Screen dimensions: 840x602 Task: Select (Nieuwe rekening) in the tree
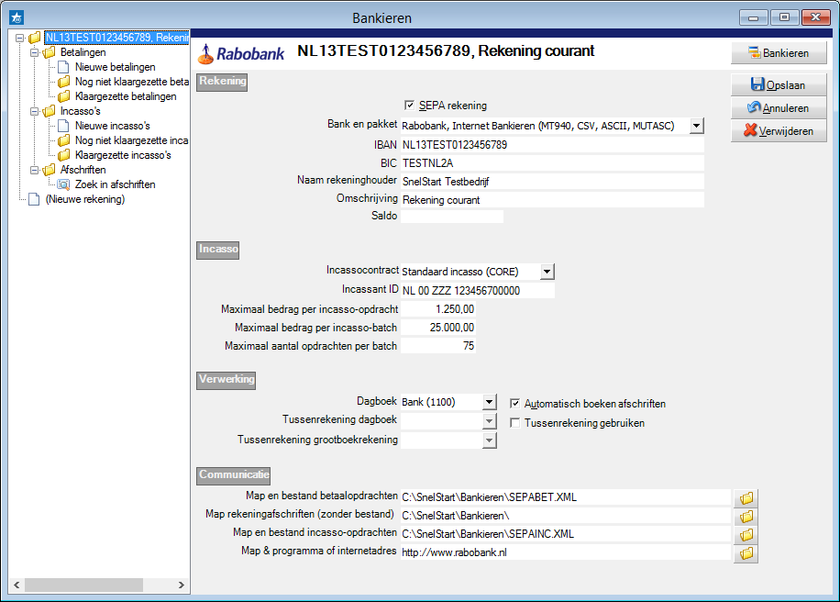[84, 199]
